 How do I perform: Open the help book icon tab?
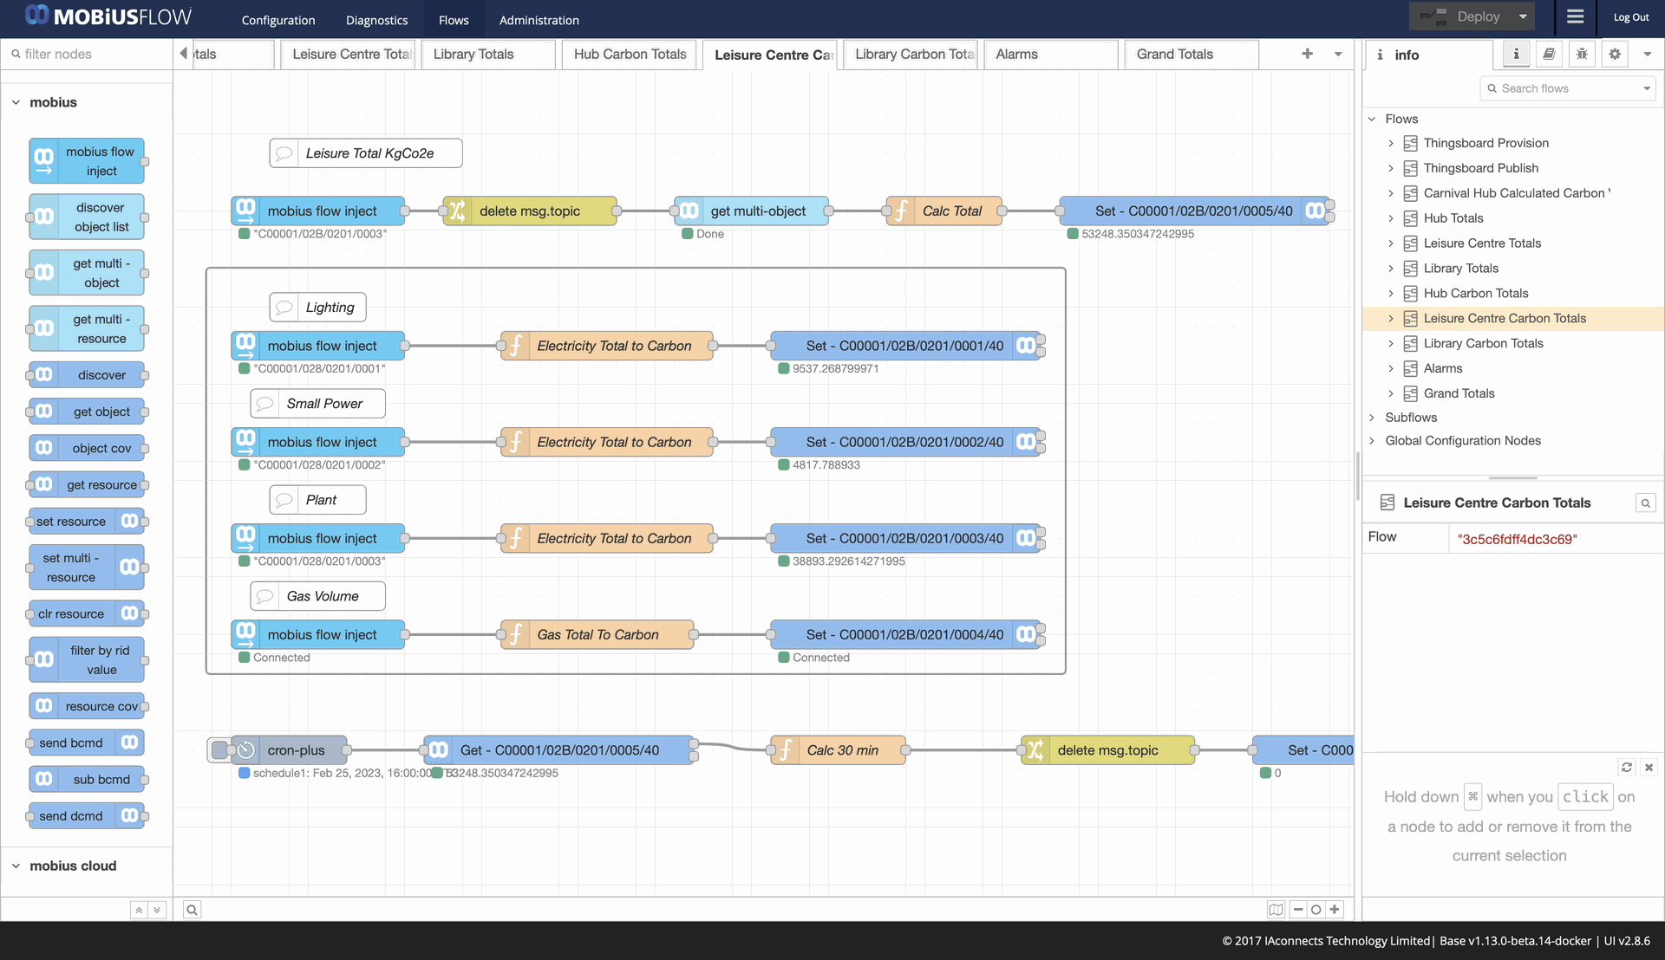[1549, 54]
